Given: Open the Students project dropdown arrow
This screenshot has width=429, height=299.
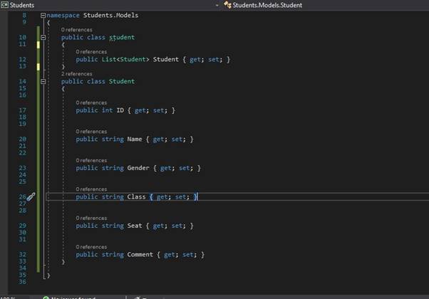Looking at the screenshot, I should click(217, 5).
